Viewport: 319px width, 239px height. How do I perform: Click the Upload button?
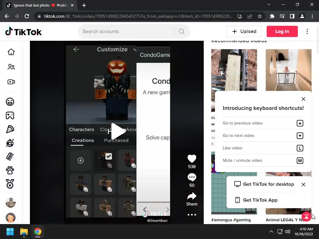[244, 31]
